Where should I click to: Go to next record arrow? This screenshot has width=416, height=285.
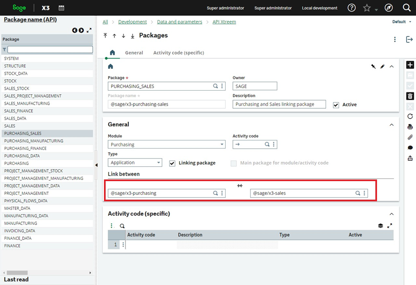pyautogui.click(x=123, y=36)
